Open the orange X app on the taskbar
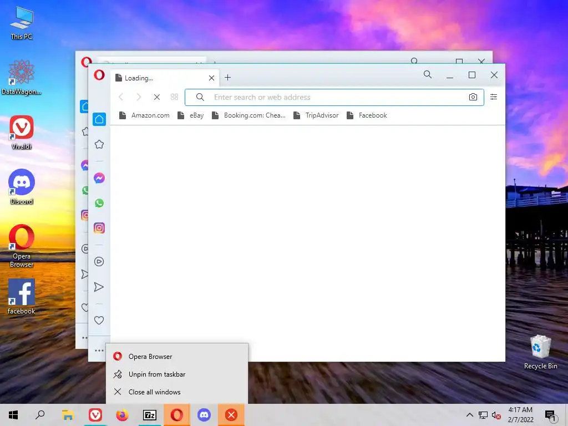568x426 pixels. coord(231,415)
